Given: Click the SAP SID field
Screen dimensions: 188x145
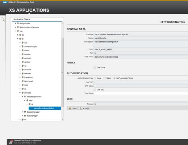Looking at the screenshot, I should pos(141,82).
